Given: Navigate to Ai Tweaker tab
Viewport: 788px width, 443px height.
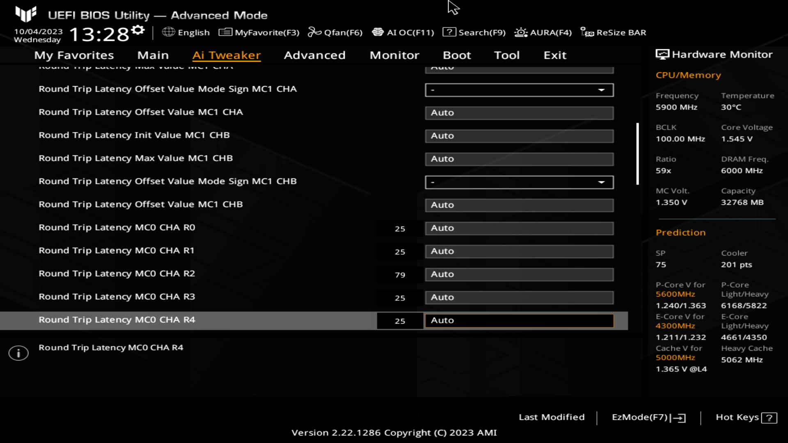Looking at the screenshot, I should pos(226,55).
